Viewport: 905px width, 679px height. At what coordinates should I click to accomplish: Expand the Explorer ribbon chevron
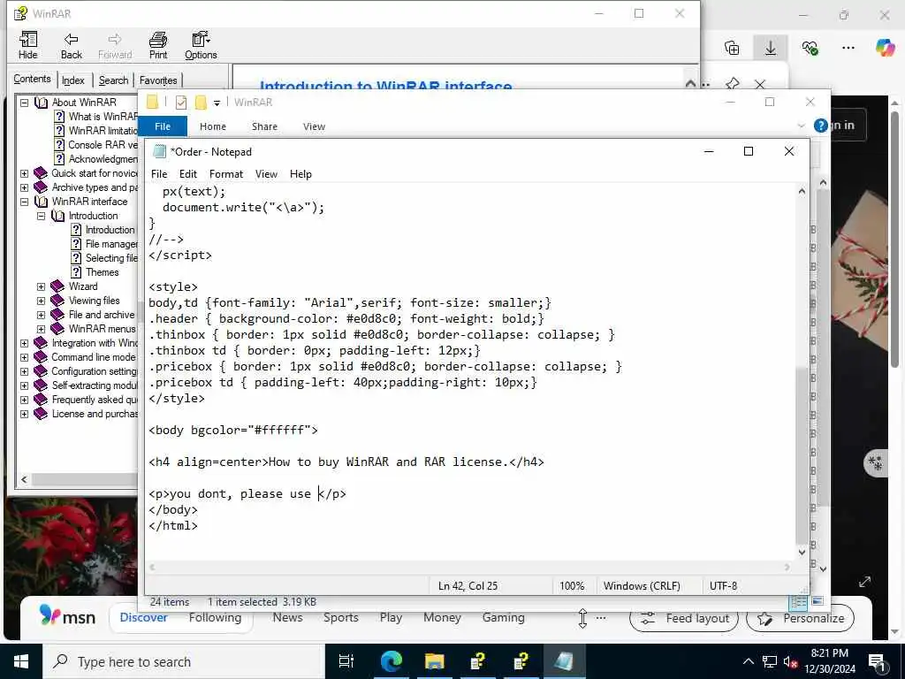point(801,126)
